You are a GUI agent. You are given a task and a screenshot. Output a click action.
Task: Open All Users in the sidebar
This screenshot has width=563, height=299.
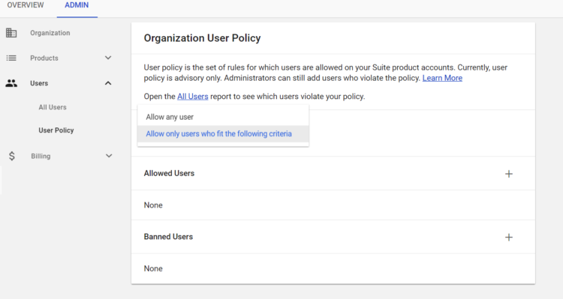tap(53, 107)
